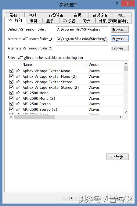The height and width of the screenshot is (206, 137).
Task: Open the 外部控制与自动化 tab
Action: coord(113,21)
